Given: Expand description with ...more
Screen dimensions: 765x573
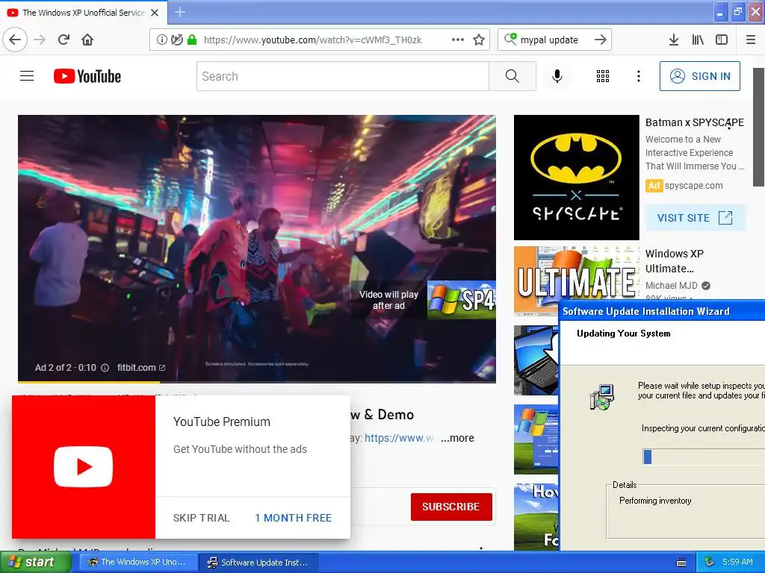Looking at the screenshot, I should [x=457, y=438].
